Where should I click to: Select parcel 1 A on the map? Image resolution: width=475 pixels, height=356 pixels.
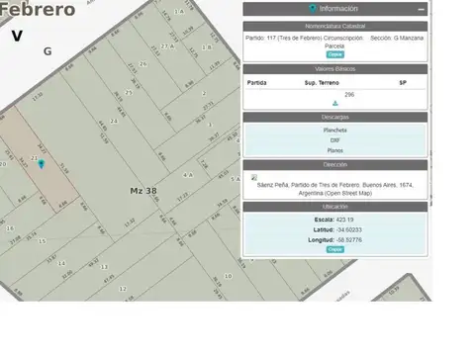(x=179, y=12)
